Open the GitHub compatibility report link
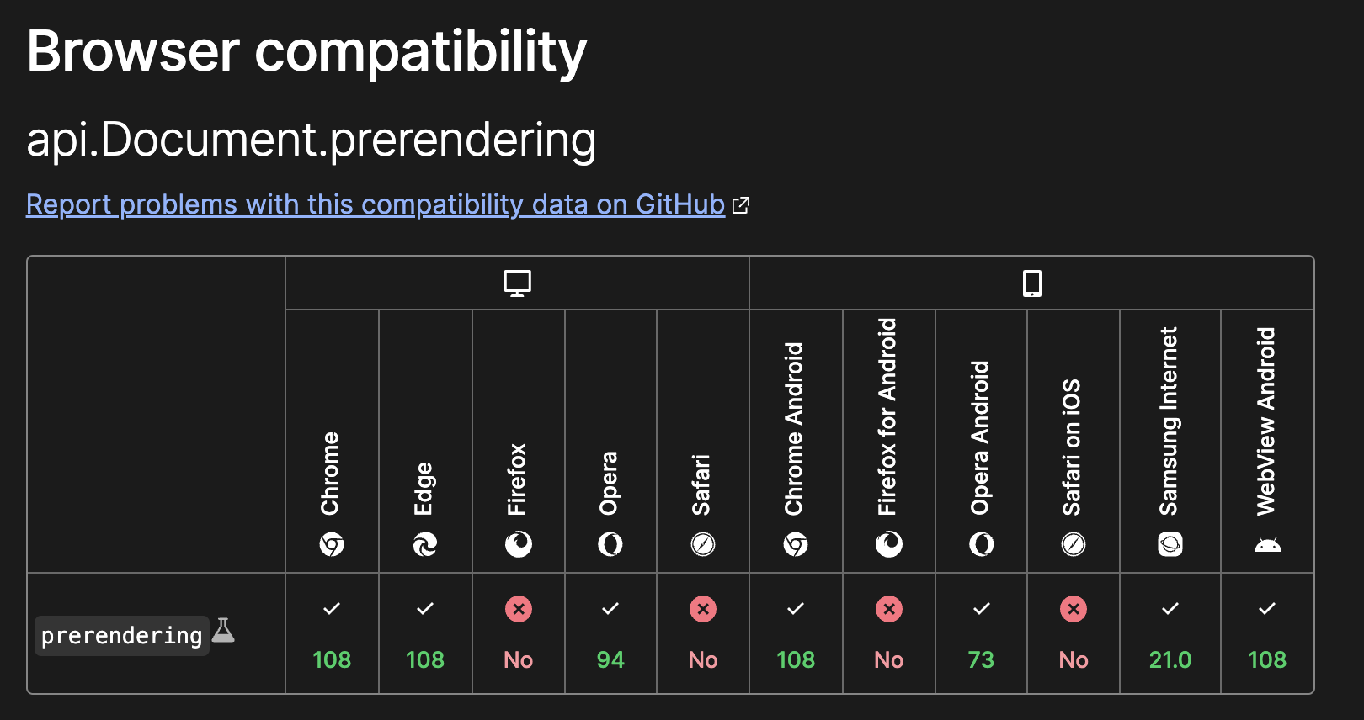The image size is (1364, 720). [x=376, y=204]
